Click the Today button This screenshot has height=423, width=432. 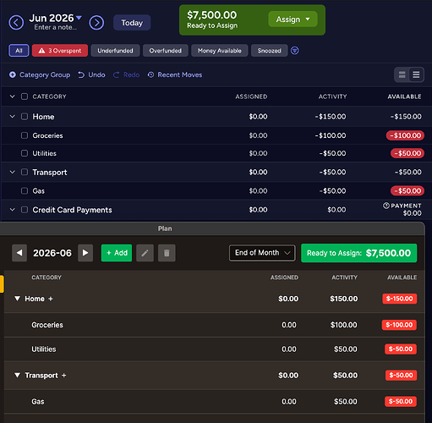tap(132, 23)
